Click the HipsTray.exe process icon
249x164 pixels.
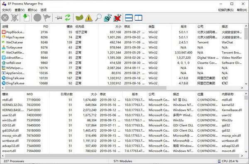pos(4,37)
